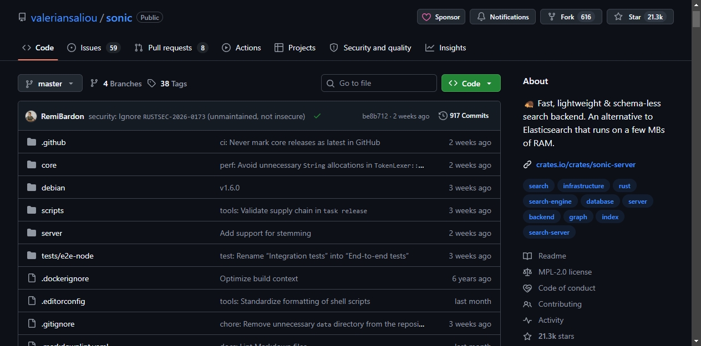The width and height of the screenshot is (701, 346).
Task: Select the search topic tag
Action: click(x=539, y=186)
